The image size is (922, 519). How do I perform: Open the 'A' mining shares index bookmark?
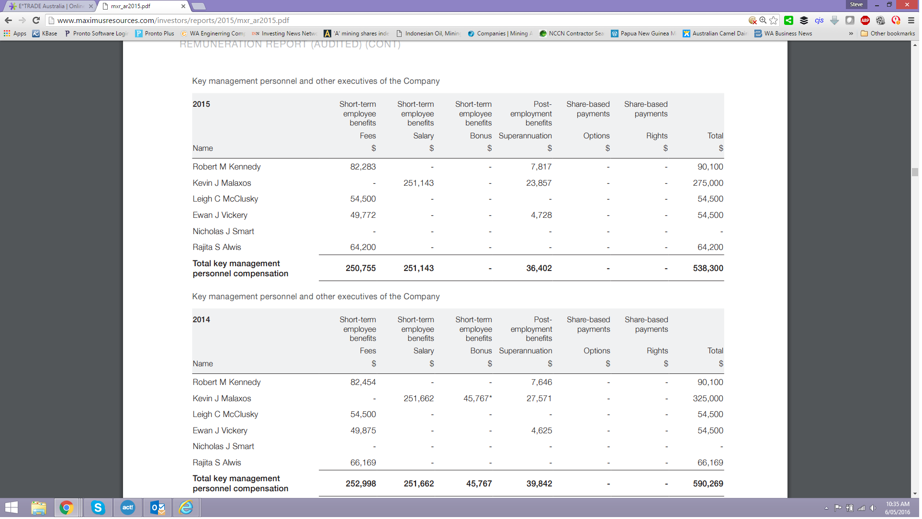pos(357,34)
